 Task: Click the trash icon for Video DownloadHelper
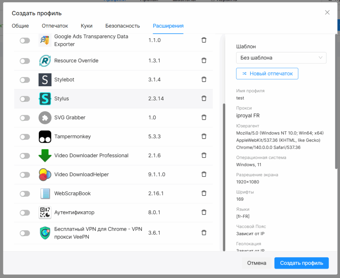(x=204, y=174)
